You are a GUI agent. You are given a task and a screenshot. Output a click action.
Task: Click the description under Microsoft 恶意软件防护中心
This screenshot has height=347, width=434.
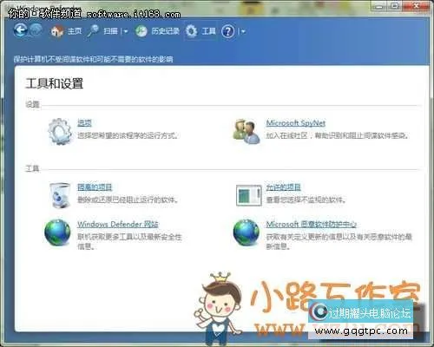point(339,242)
